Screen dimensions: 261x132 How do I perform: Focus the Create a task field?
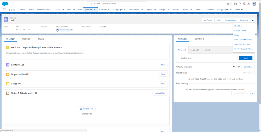[x=208, y=58]
